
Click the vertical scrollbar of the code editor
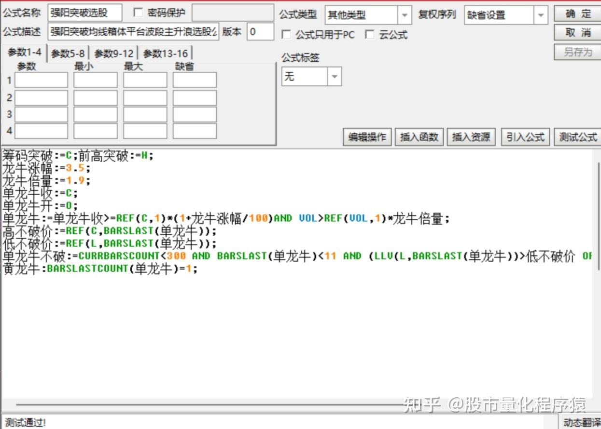(598, 217)
